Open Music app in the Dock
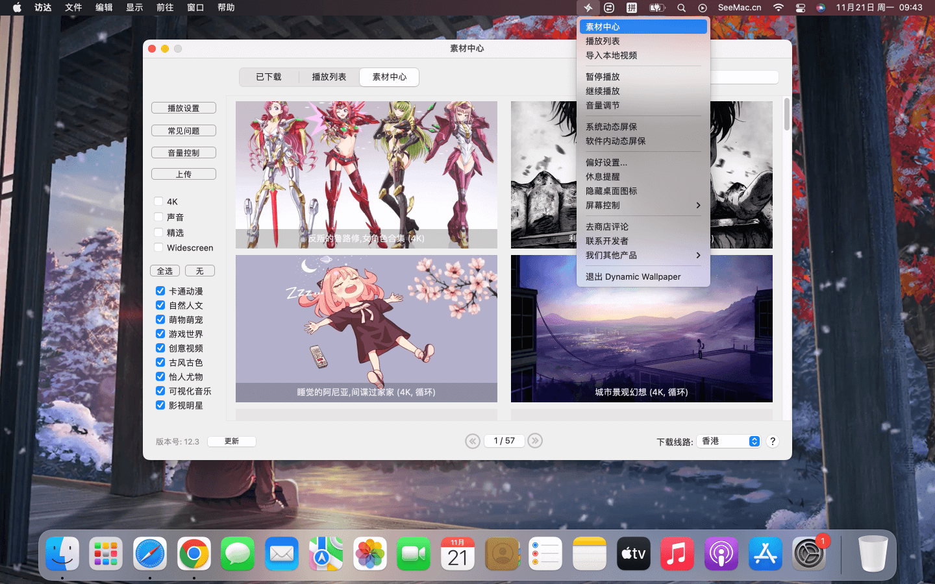This screenshot has height=584, width=935. tap(677, 554)
